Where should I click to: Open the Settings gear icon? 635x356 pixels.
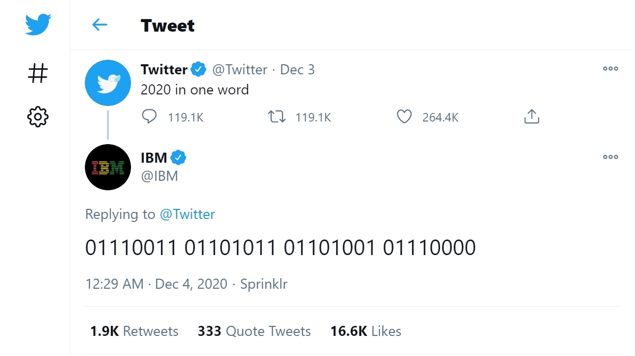(x=38, y=117)
